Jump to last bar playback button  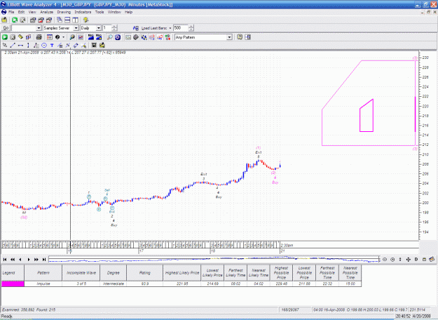(44, 260)
